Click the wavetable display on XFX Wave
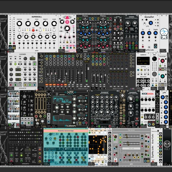The height and width of the screenshot is (172, 172). coord(62,100)
